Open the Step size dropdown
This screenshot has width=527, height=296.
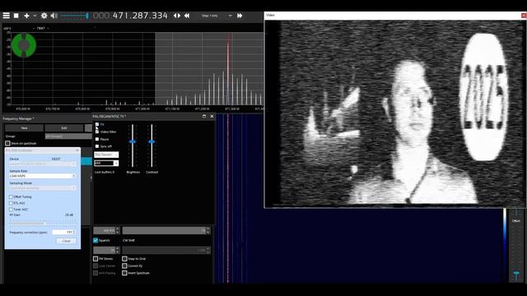pos(217,16)
